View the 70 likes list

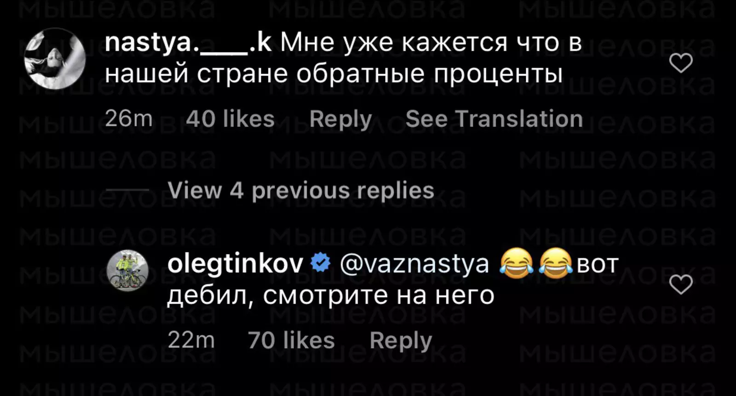tap(291, 340)
